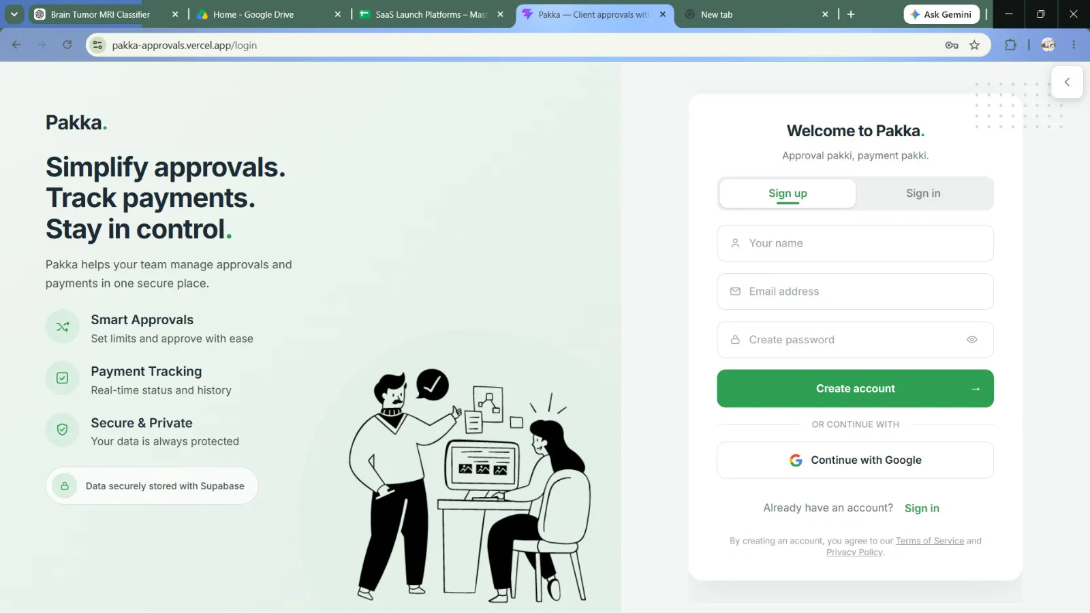1090x613 pixels.
Task: Click the Welcome to Pakka heading
Action: (x=855, y=131)
